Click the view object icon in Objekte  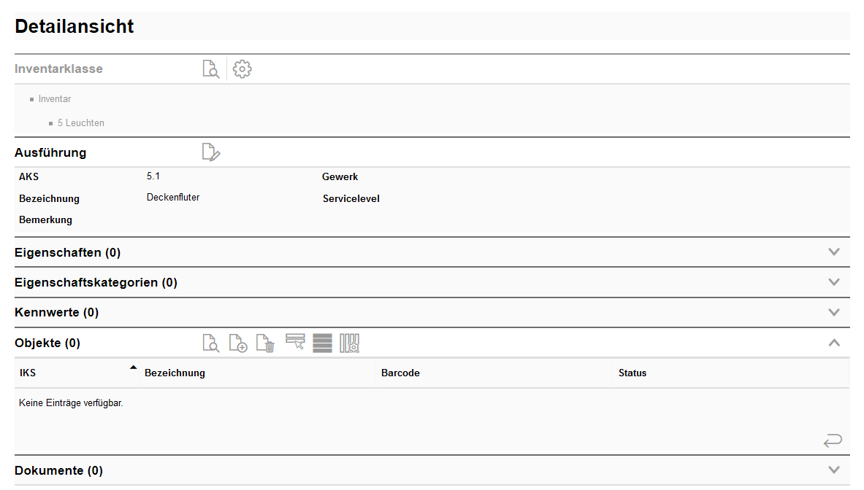(210, 343)
